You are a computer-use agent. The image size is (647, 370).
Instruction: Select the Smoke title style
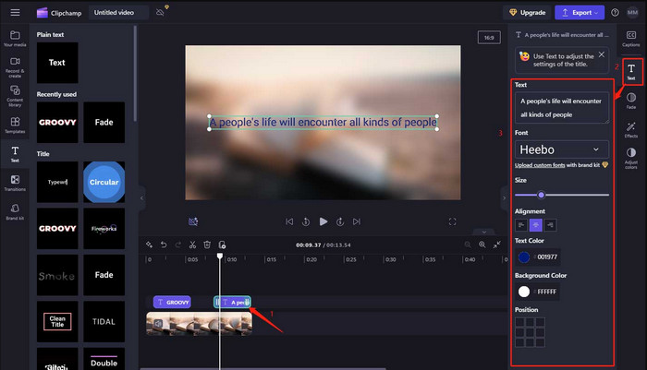tap(57, 275)
